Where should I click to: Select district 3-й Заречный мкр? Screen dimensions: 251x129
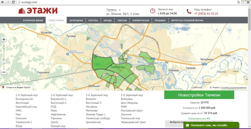coord(97,95)
